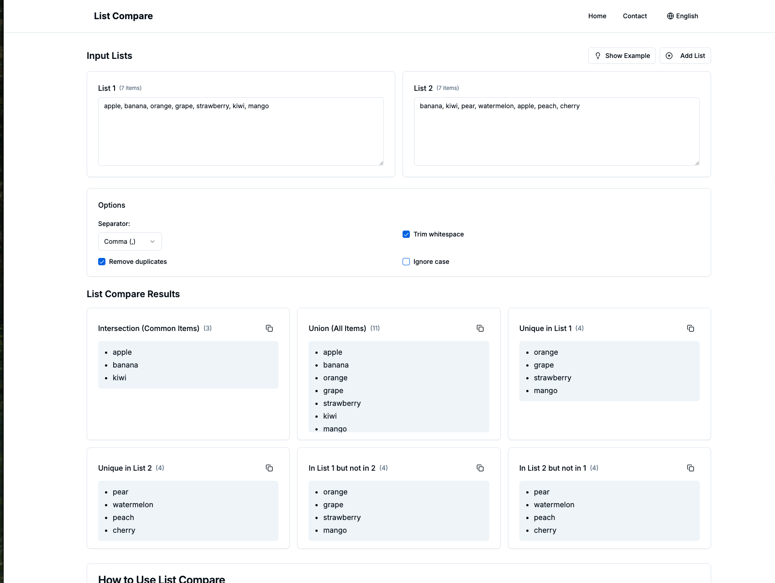
Task: Click 'mango' in Unique in List 1
Action: pyautogui.click(x=545, y=390)
